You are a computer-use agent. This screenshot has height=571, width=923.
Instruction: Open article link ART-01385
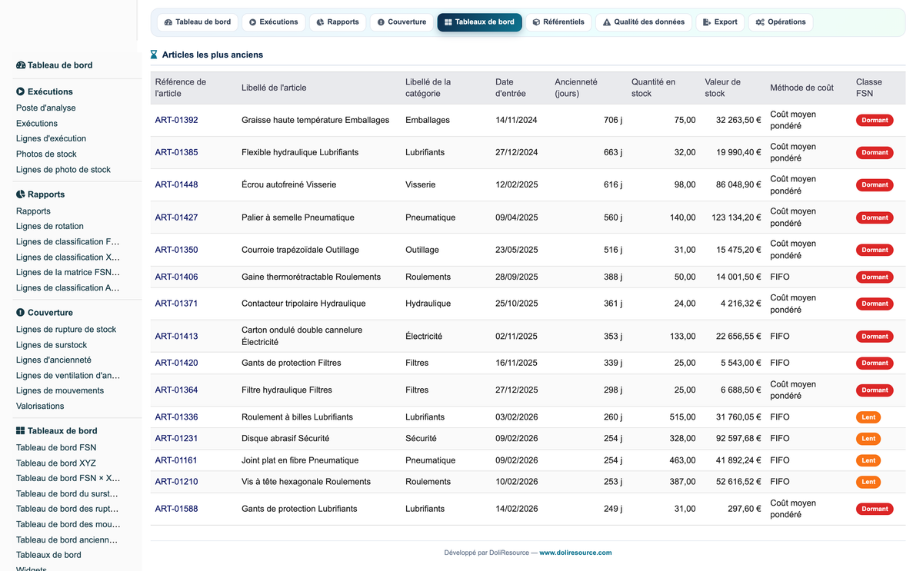click(x=176, y=152)
